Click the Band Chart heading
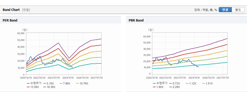This screenshot has width=247, height=92. (x=11, y=10)
